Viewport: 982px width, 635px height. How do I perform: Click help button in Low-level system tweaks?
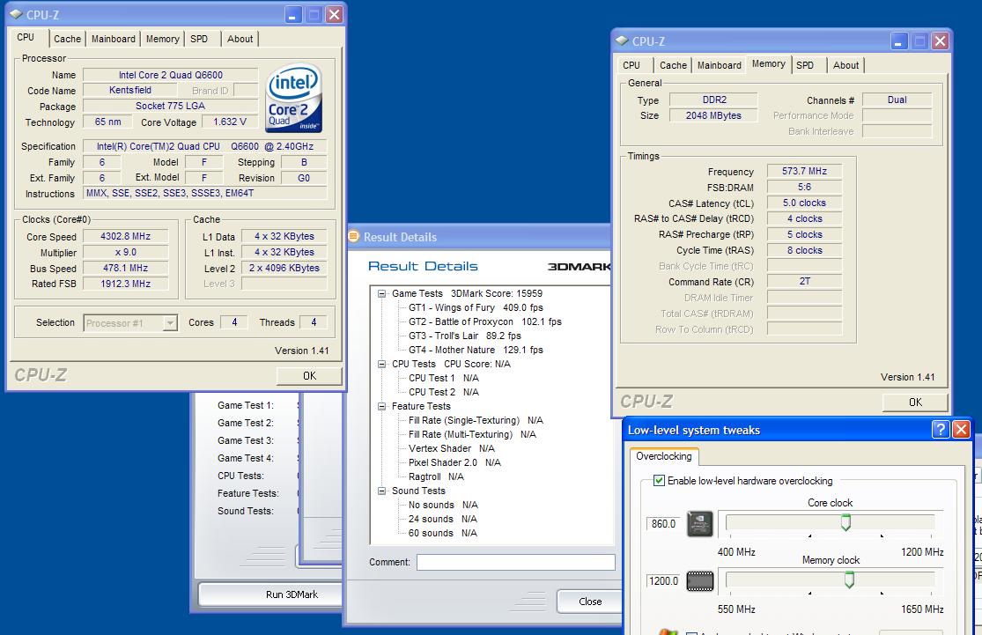coord(941,429)
